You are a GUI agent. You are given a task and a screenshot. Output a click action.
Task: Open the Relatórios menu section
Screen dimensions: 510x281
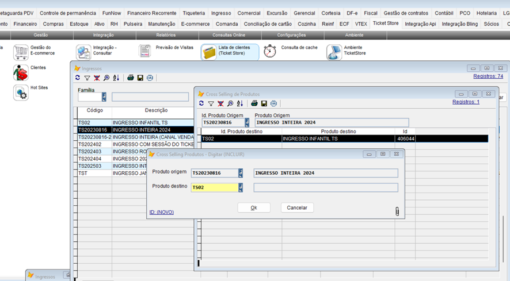tap(166, 35)
